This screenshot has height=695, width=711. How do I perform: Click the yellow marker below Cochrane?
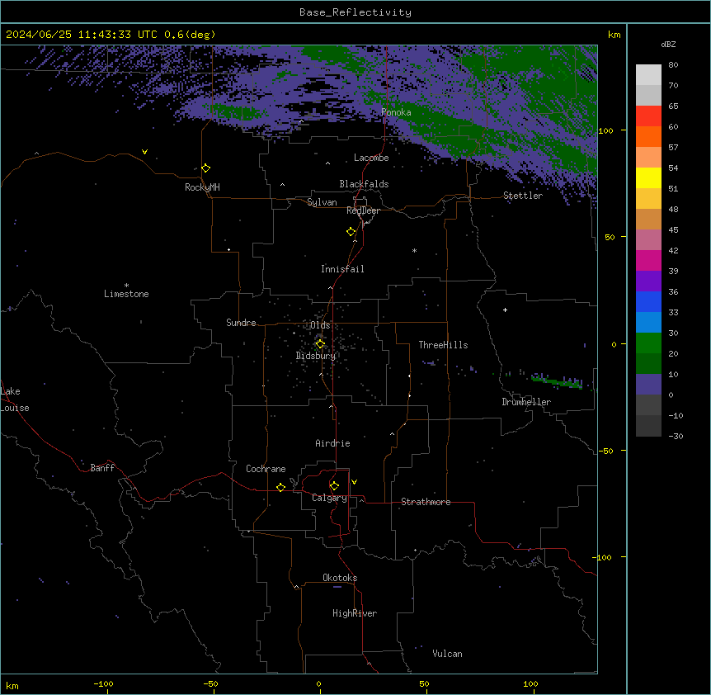pyautogui.click(x=280, y=487)
